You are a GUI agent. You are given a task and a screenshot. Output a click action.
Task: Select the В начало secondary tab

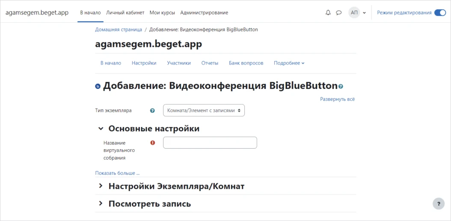tap(111, 63)
